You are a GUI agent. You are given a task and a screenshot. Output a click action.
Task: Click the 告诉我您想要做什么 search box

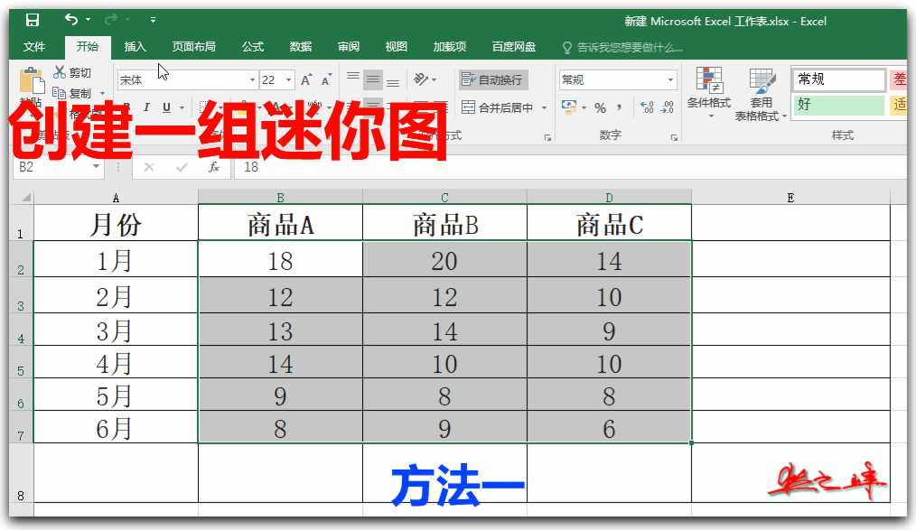tap(622, 47)
